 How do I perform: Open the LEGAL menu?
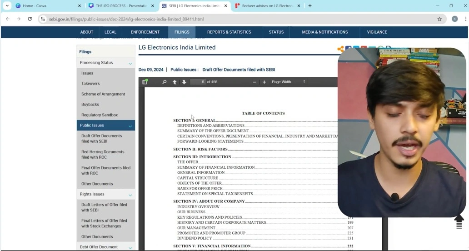coord(110,32)
